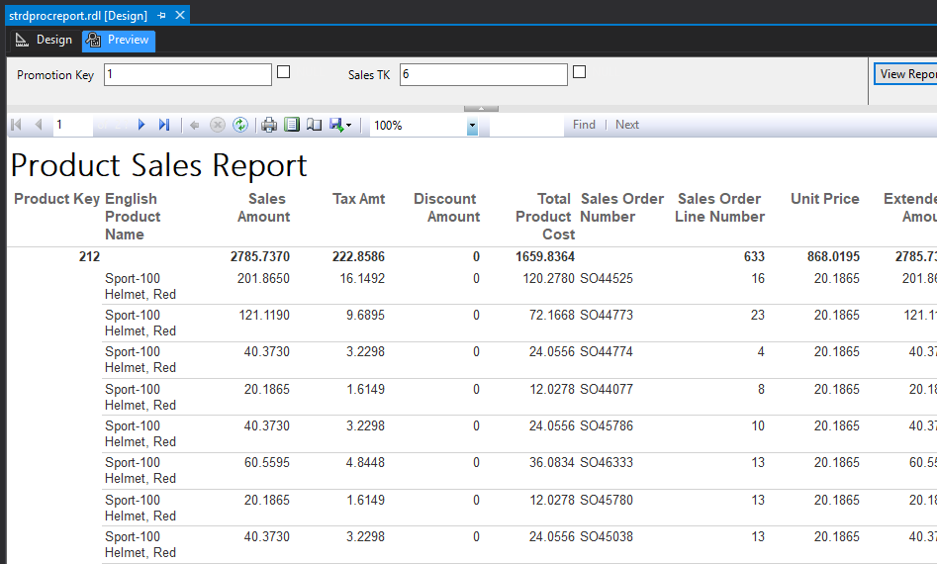Click the Discount Amount column header

pos(447,208)
